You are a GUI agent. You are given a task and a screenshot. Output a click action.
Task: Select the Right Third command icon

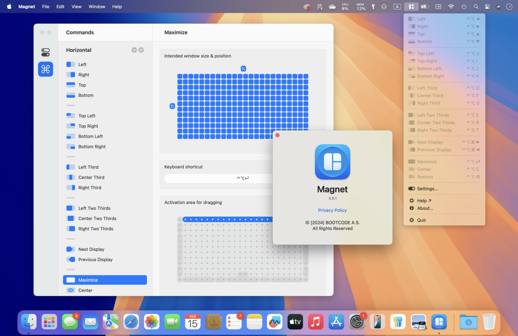pos(71,188)
